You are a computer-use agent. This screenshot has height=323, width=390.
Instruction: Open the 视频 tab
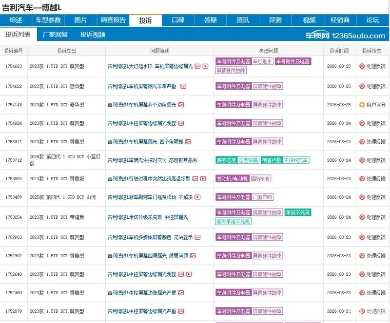(309, 20)
